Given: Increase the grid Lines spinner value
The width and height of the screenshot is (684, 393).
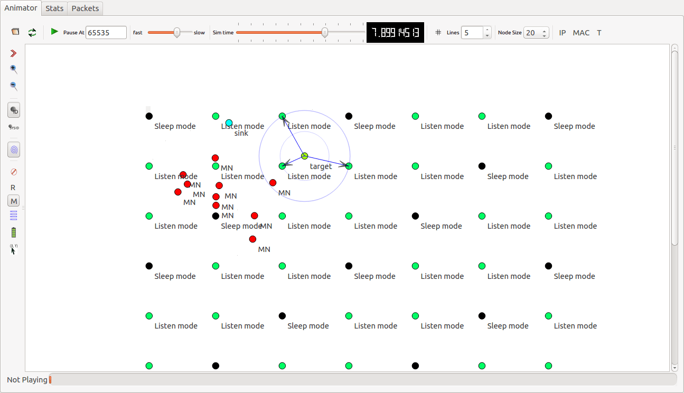Looking at the screenshot, I should pyautogui.click(x=487, y=30).
